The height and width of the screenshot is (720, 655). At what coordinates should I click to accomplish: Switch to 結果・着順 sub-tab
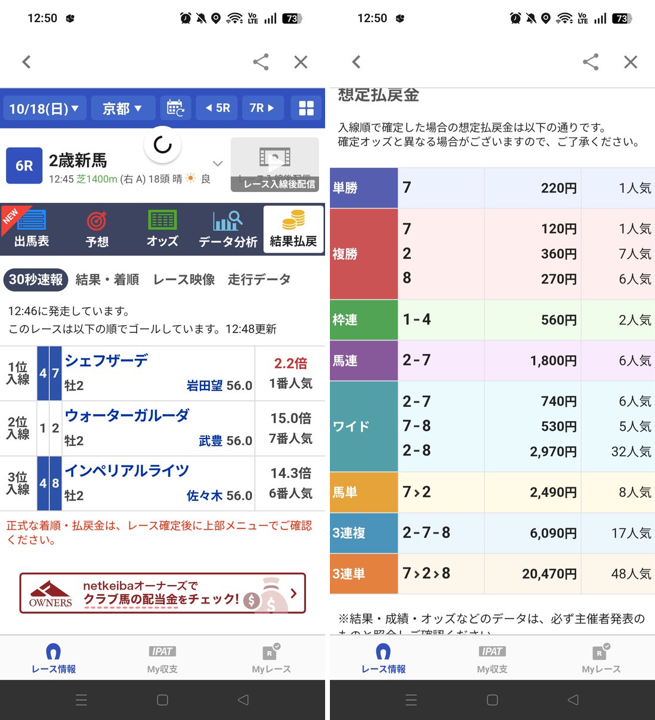coord(107,280)
